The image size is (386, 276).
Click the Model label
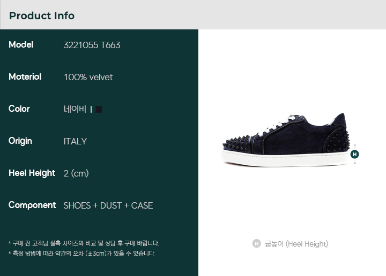21,45
